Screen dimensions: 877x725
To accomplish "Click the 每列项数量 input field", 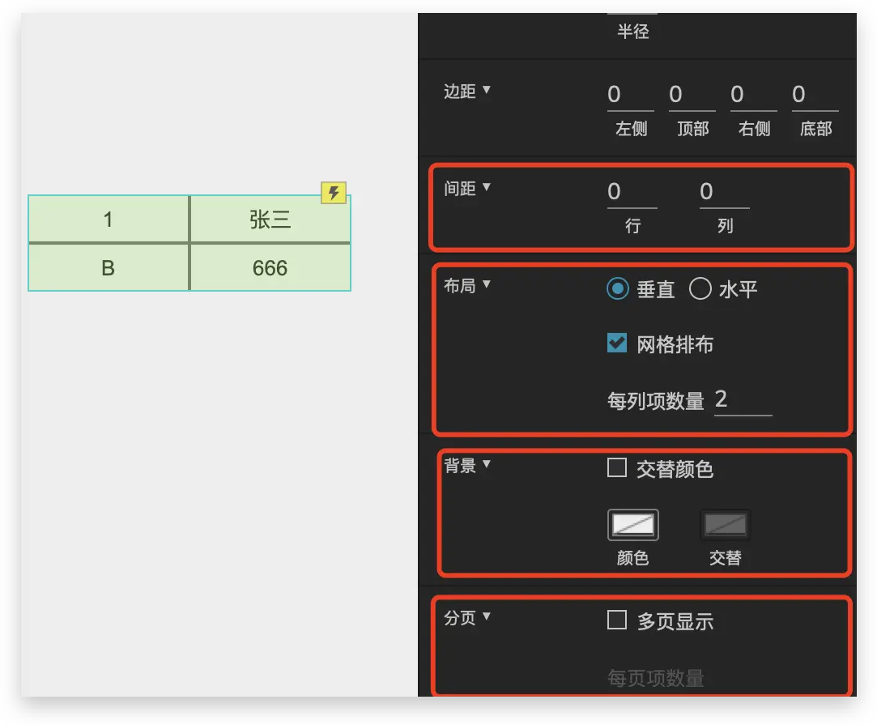I will coord(743,399).
